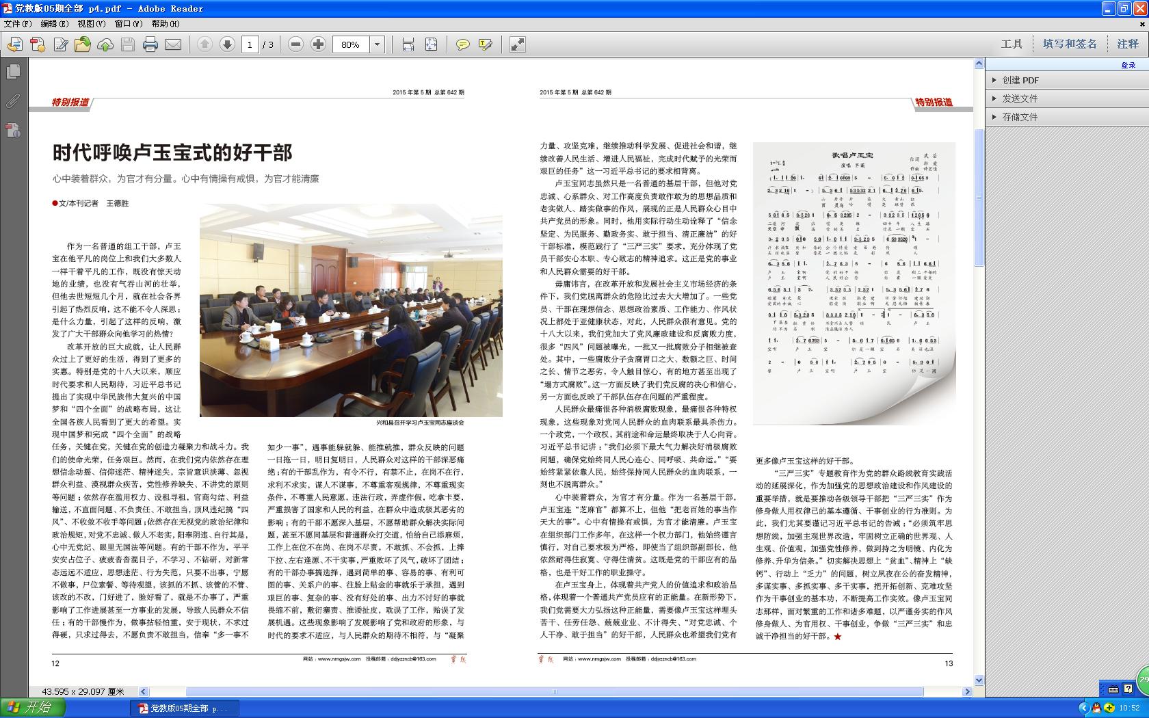This screenshot has height=718, width=1149.
Task: Open the zoom percentage dropdown
Action: (x=377, y=44)
